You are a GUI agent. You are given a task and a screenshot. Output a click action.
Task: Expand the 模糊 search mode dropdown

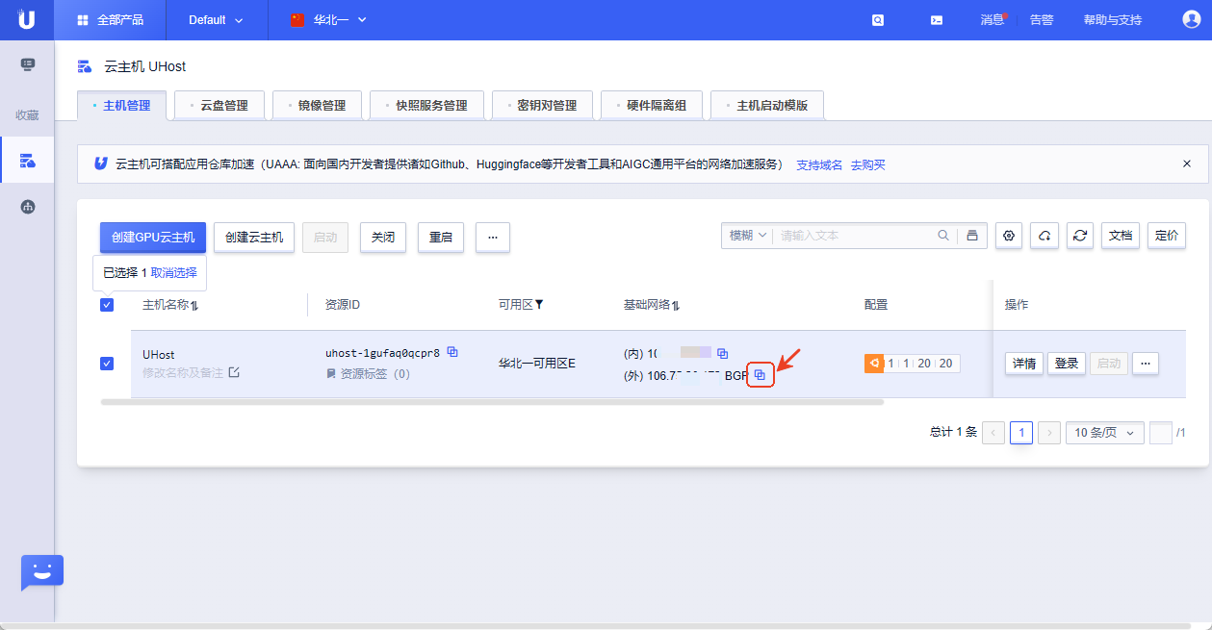(747, 236)
